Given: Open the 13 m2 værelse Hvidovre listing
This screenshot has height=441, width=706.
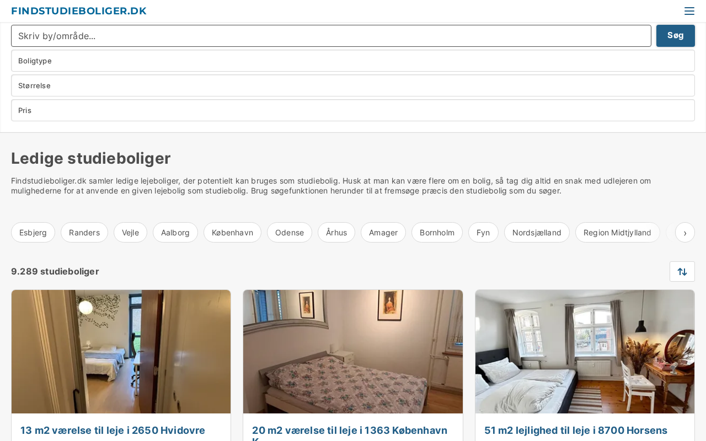Looking at the screenshot, I should tap(113, 431).
